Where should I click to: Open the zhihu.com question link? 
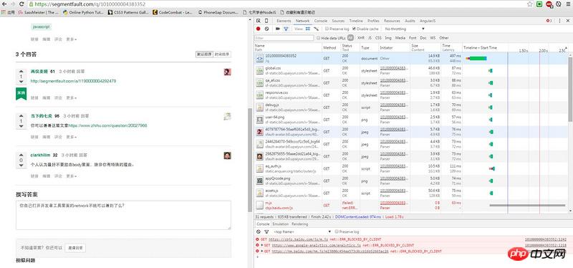pyautogui.click(x=108, y=125)
